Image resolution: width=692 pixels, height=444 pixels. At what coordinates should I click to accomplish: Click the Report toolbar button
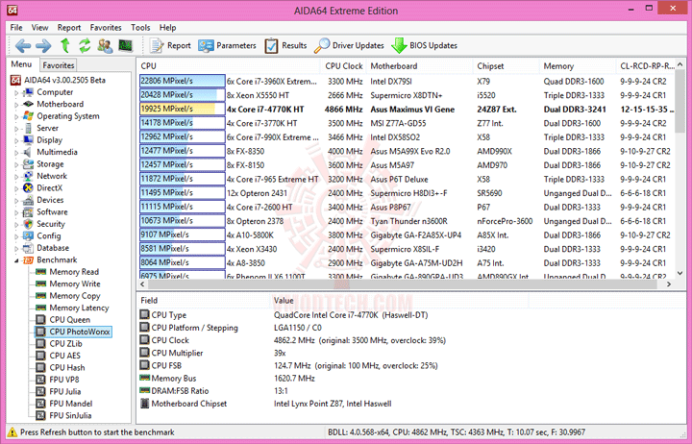click(x=170, y=45)
